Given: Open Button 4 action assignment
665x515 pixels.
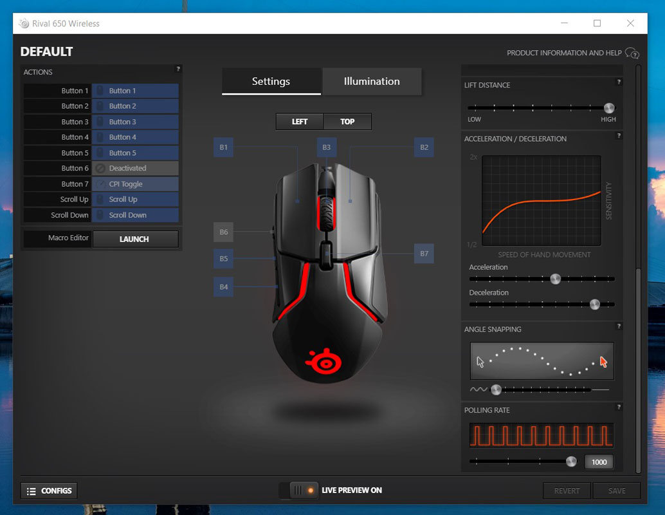Looking at the screenshot, I should tap(135, 137).
